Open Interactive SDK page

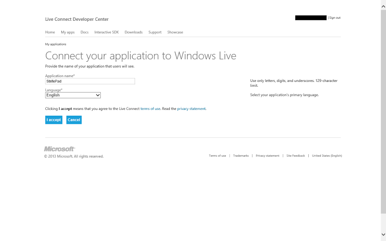106,32
